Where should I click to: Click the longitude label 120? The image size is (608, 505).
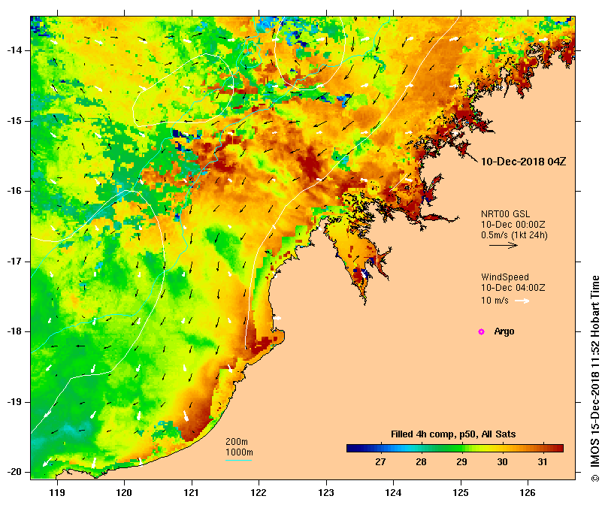click(x=125, y=492)
